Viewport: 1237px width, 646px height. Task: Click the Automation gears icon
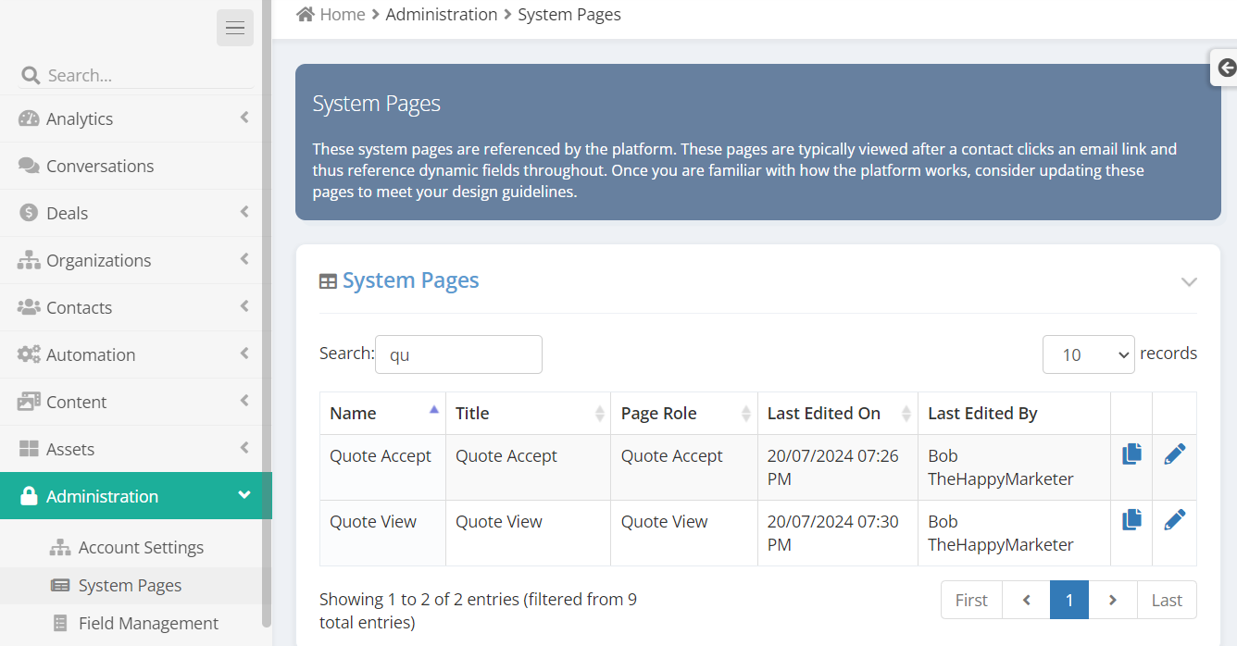tap(29, 354)
